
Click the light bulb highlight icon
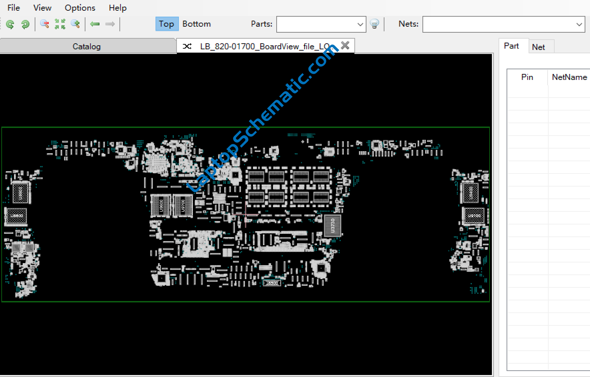(x=375, y=24)
